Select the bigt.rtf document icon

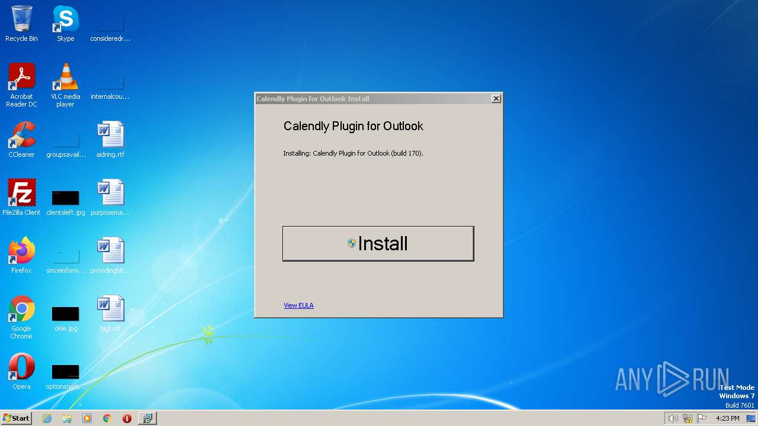pos(110,314)
